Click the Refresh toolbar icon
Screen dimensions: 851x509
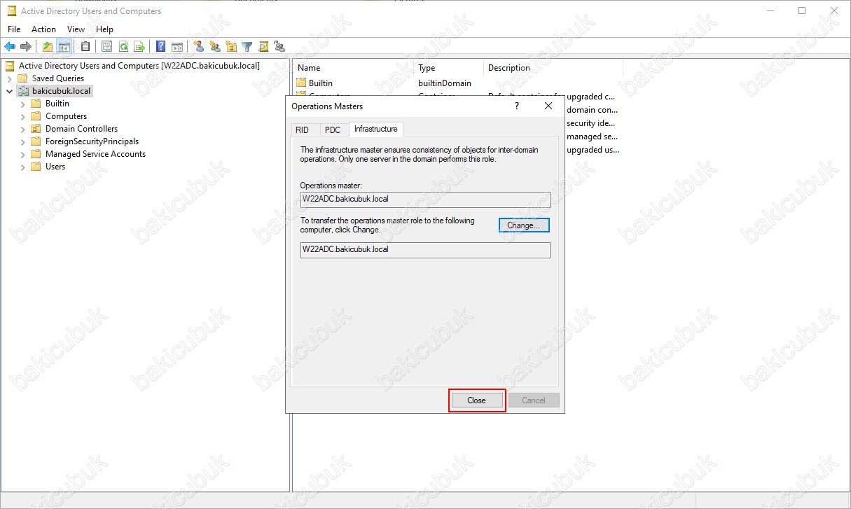(123, 47)
